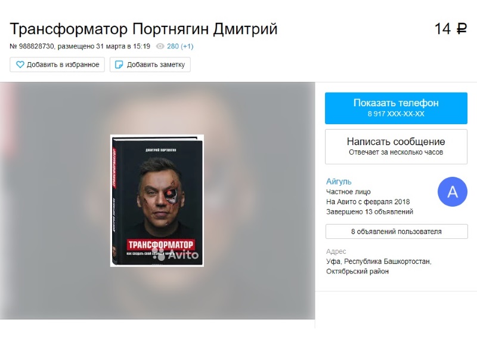Open seller's round avatar with letter A
Image resolution: width=477 pixels, height=338 pixels.
(453, 192)
